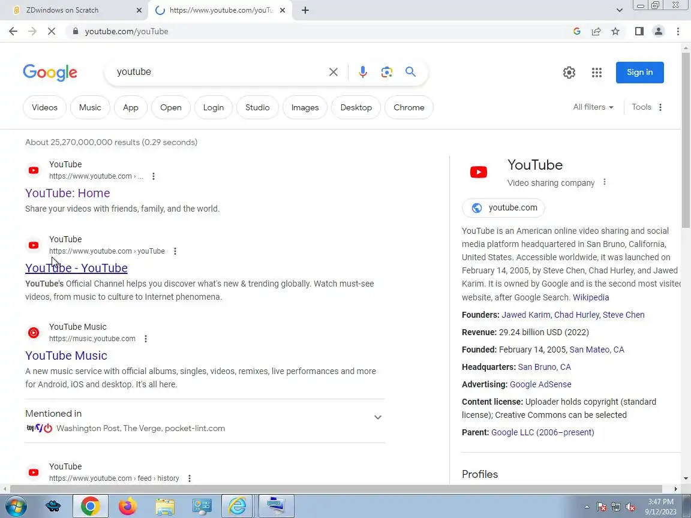Open the Google AdSense link

coord(540,384)
